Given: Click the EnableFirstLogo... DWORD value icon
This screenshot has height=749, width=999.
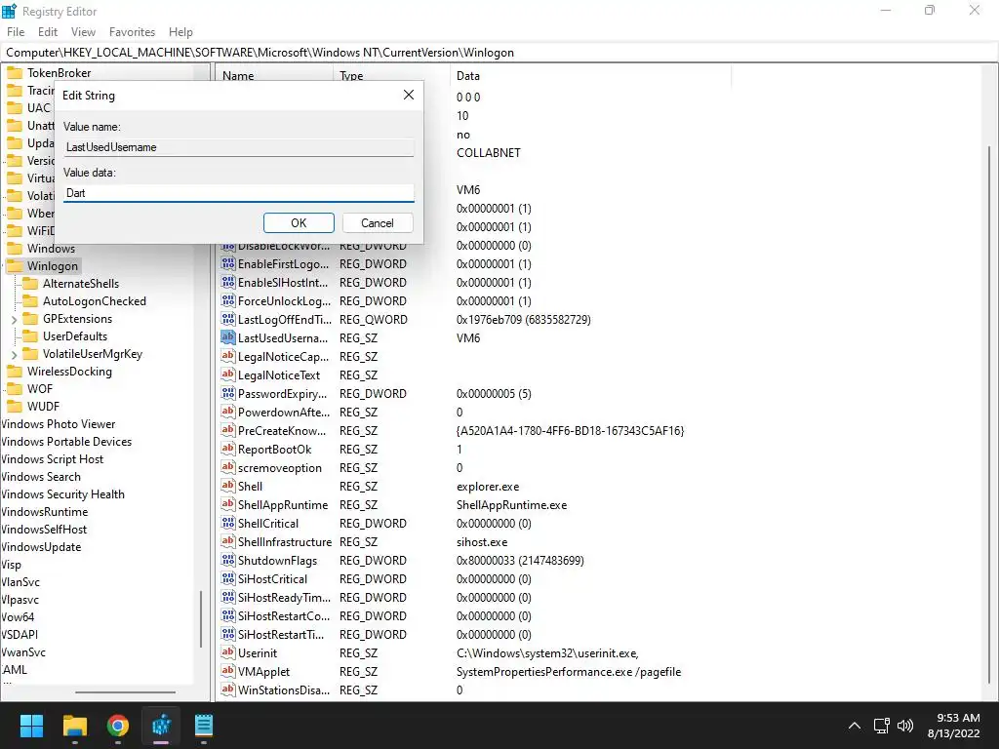Looking at the screenshot, I should (x=228, y=263).
